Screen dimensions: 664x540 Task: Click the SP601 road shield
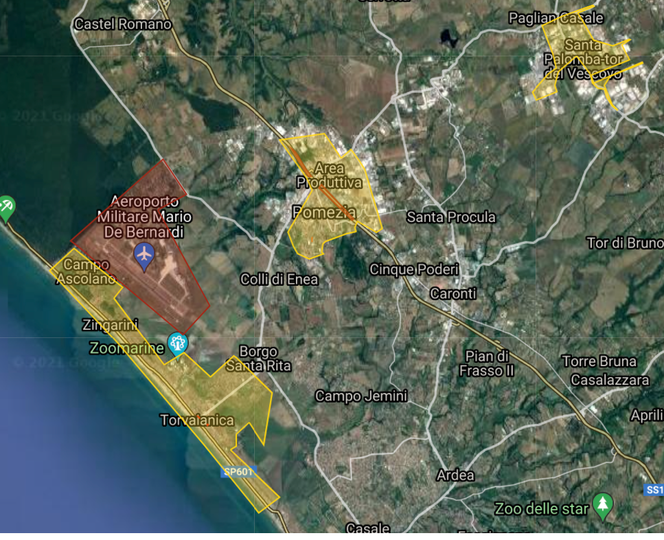click(239, 472)
